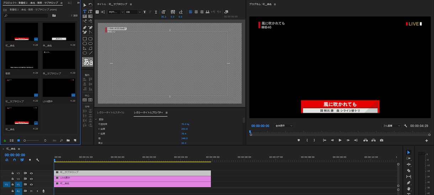Adjust the thumbnail zoom slider
The height and width of the screenshot is (195, 434).
(32, 140)
